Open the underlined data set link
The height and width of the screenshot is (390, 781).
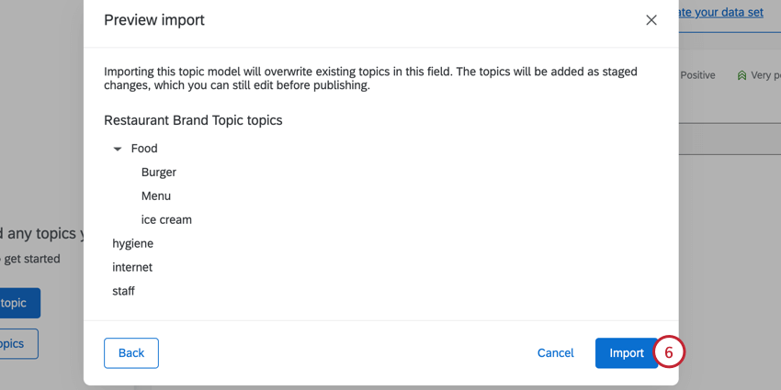[720, 13]
